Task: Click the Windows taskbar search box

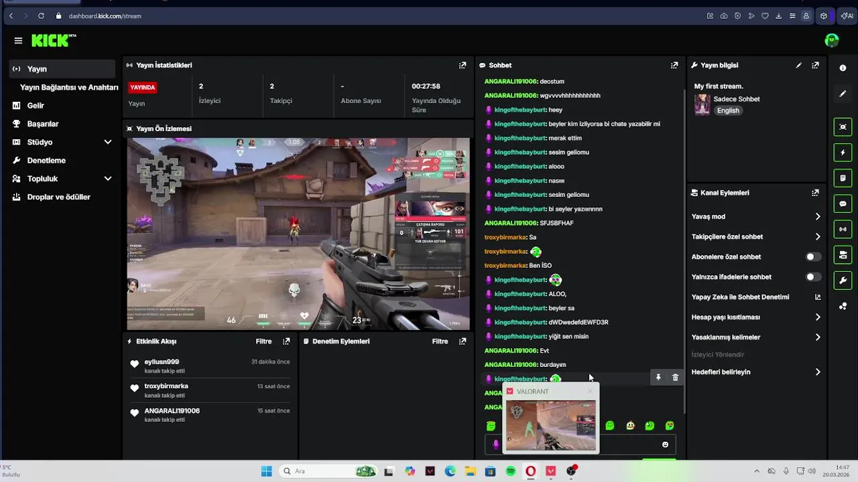Action: [x=328, y=471]
